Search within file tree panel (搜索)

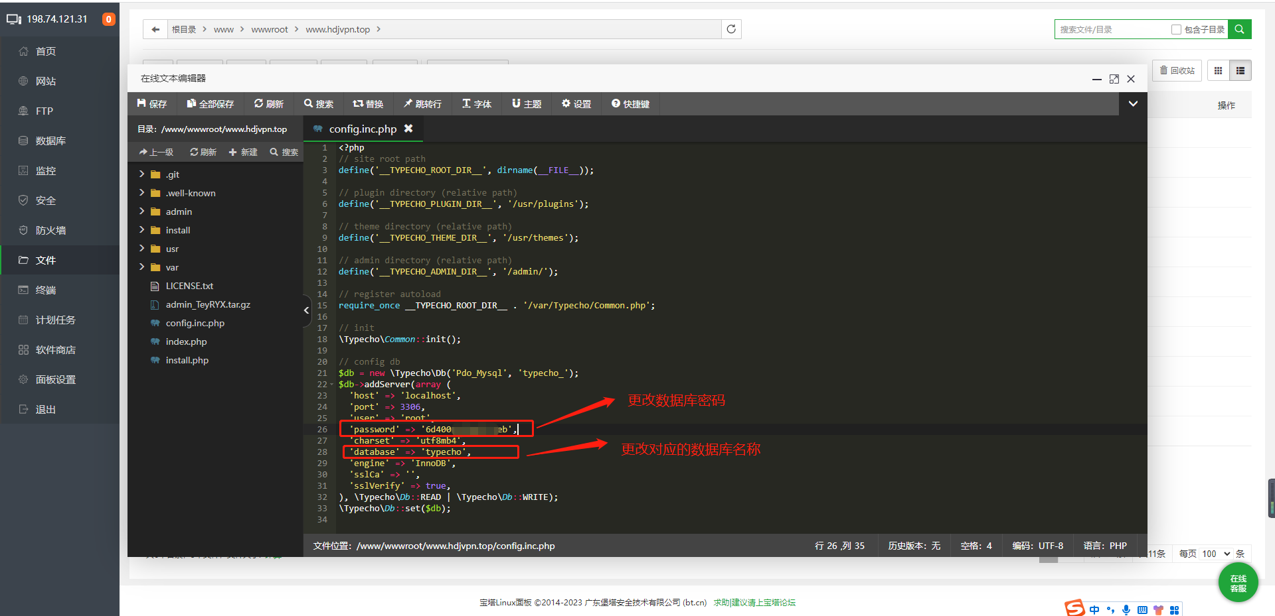coord(284,152)
